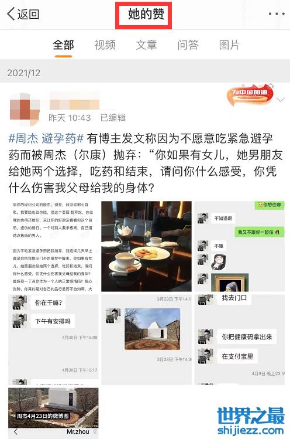Open the text screenshot thumbnail
The height and width of the screenshot is (439, 290).
click(53, 246)
